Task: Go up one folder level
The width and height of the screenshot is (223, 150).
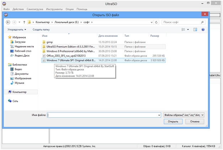Action: point(24,22)
